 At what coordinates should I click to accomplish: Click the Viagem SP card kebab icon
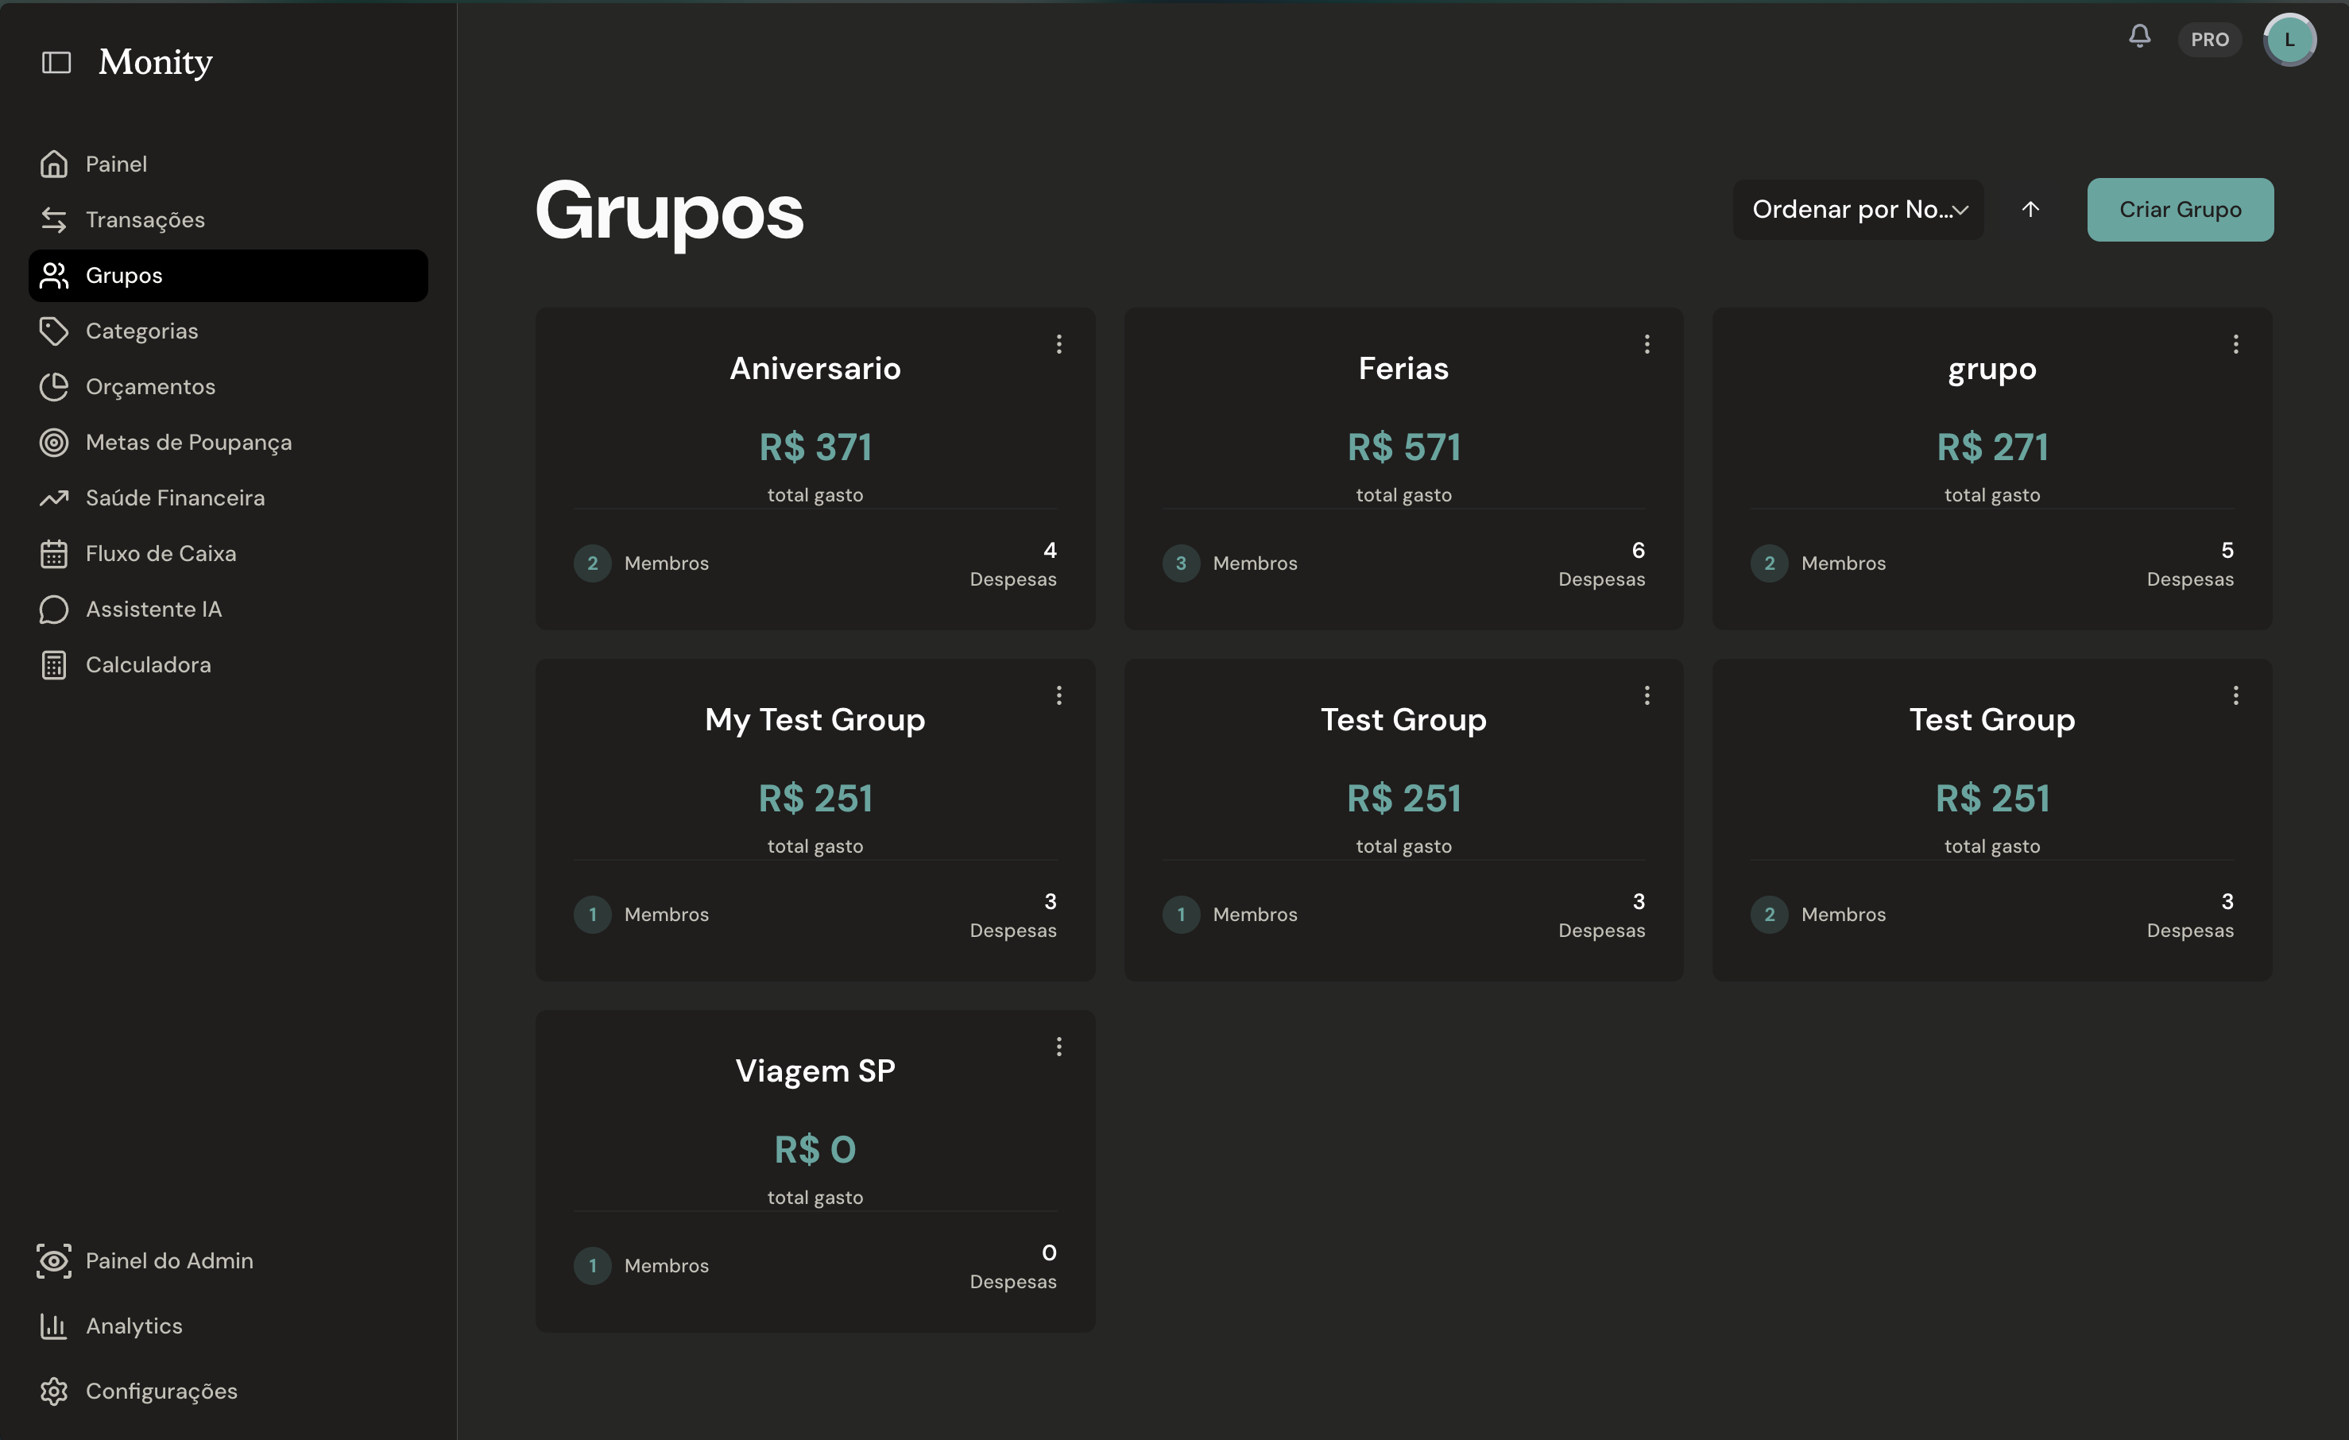tap(1058, 1047)
